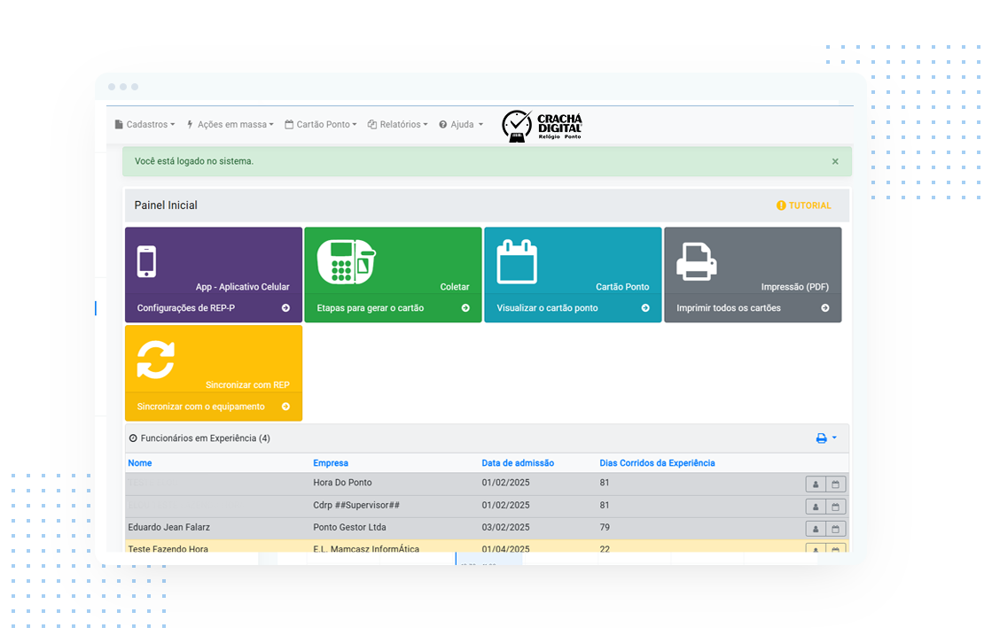
Task: Expand the blue printer dropdown in Funcionários panel
Action: (x=826, y=438)
